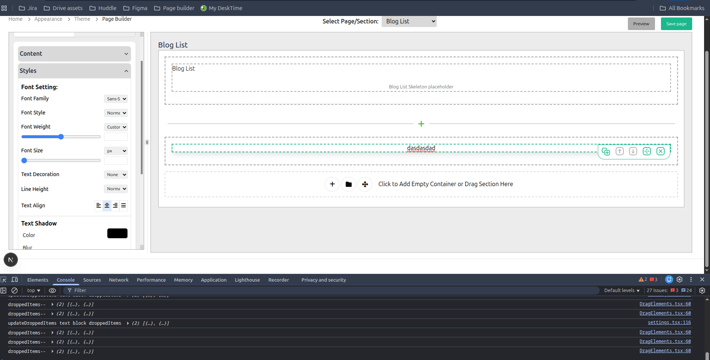Open the Line Height dropdown
Viewport: 710px width, 360px height.
pyautogui.click(x=116, y=189)
